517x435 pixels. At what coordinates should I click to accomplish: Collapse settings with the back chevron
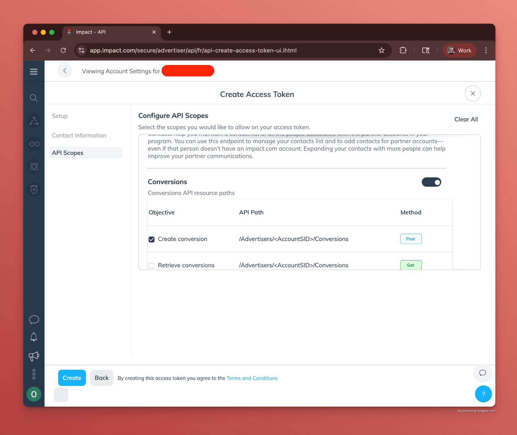(x=65, y=71)
